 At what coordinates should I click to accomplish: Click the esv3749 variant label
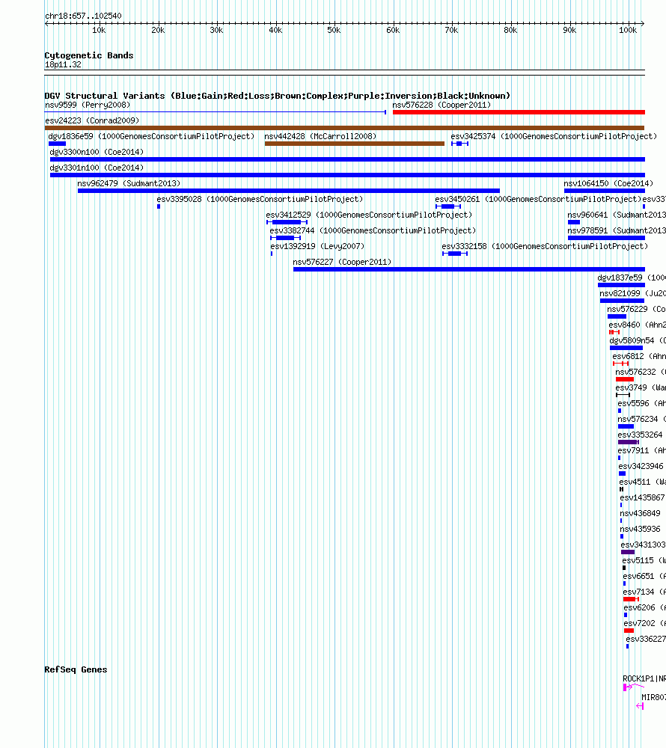[641, 388]
